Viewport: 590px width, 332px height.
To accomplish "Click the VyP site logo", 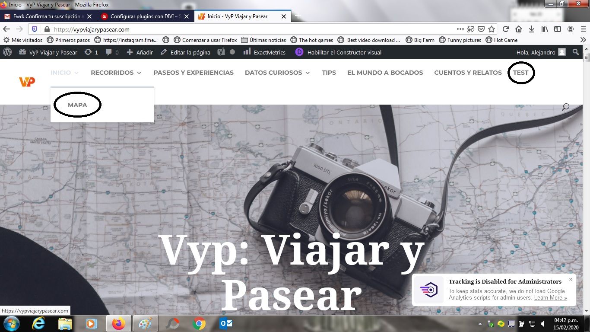I will 27,81.
